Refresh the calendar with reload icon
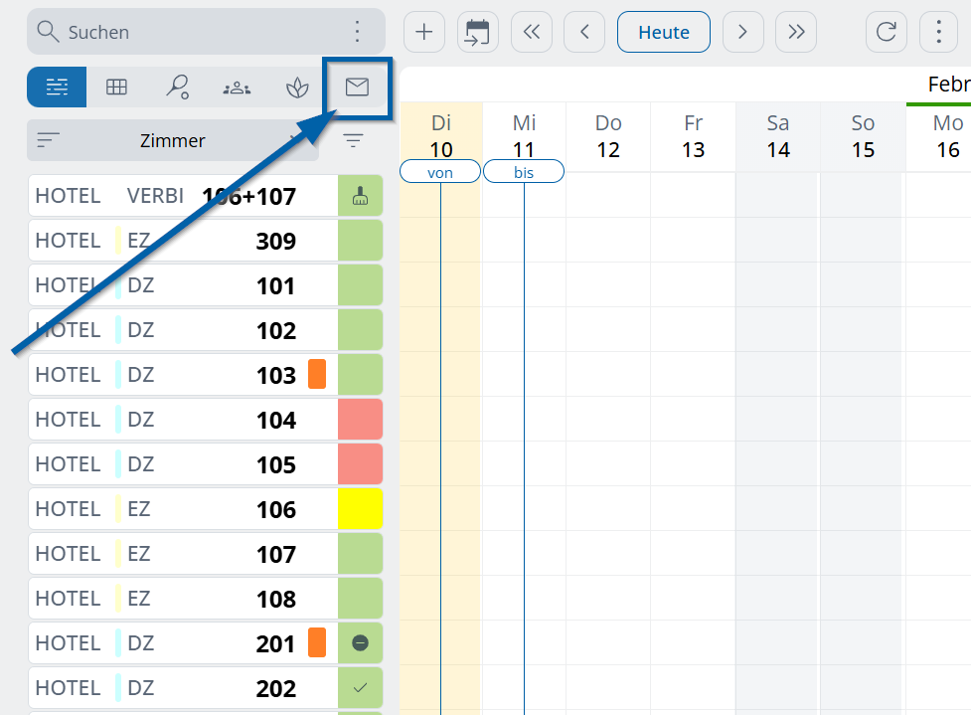 (x=886, y=32)
